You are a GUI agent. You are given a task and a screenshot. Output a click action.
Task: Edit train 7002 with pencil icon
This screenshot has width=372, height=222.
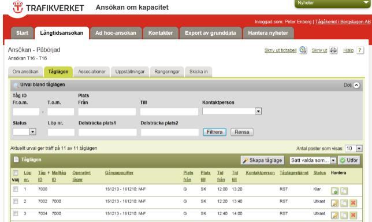[334, 203]
